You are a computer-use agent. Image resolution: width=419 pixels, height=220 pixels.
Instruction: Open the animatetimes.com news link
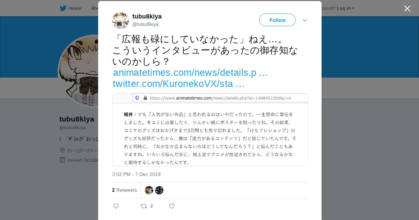[x=190, y=73]
